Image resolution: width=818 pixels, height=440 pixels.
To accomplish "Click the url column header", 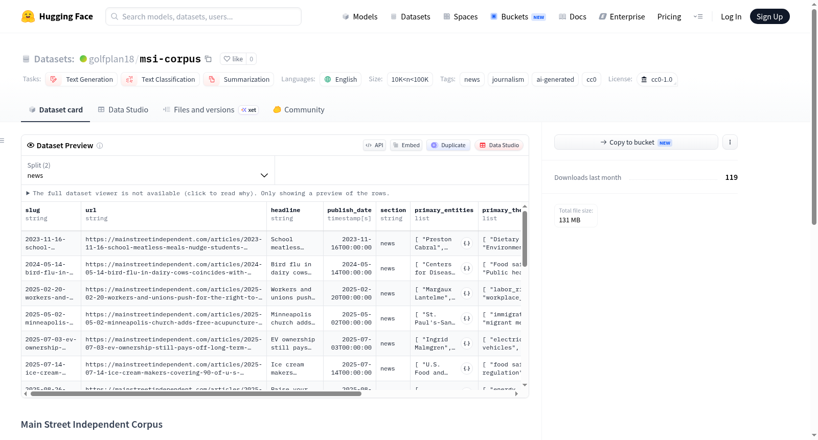I will click(x=174, y=214).
